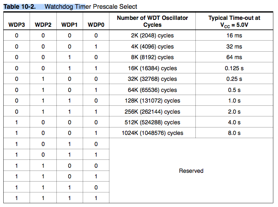
Task: Select the WDP0 column header
Action: pyautogui.click(x=96, y=24)
